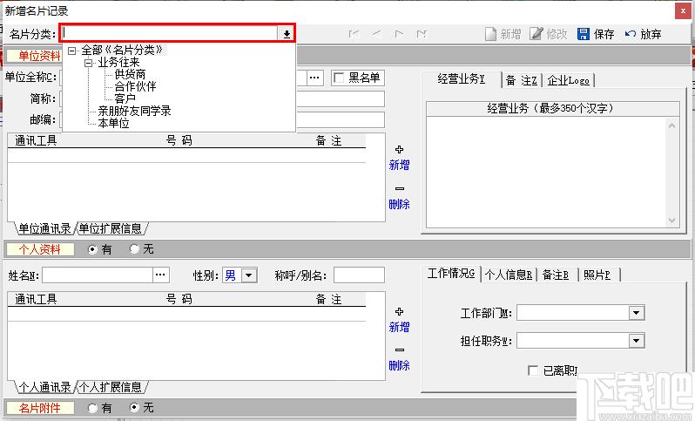Click 通讯工具 header in company contact table
Image resolution: width=695 pixels, height=421 pixels.
click(x=36, y=141)
